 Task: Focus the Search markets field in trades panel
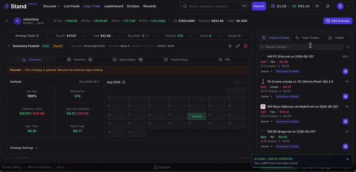(301, 47)
